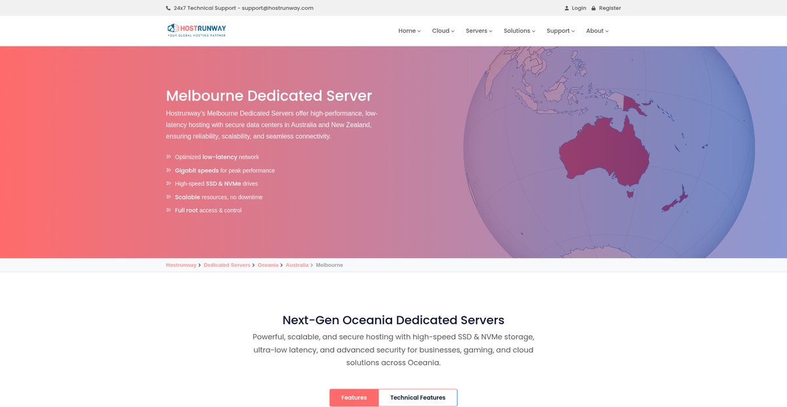Click the lock icon next to Register
Screen dimensions: 787x407
tap(594, 8)
